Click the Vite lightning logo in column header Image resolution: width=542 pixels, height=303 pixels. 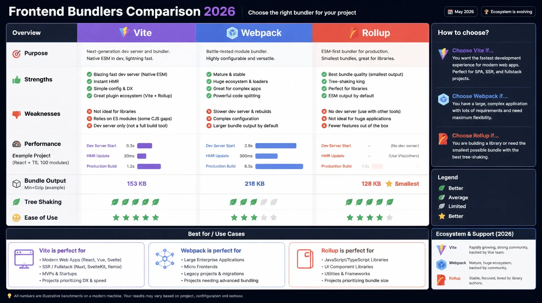[124, 33]
